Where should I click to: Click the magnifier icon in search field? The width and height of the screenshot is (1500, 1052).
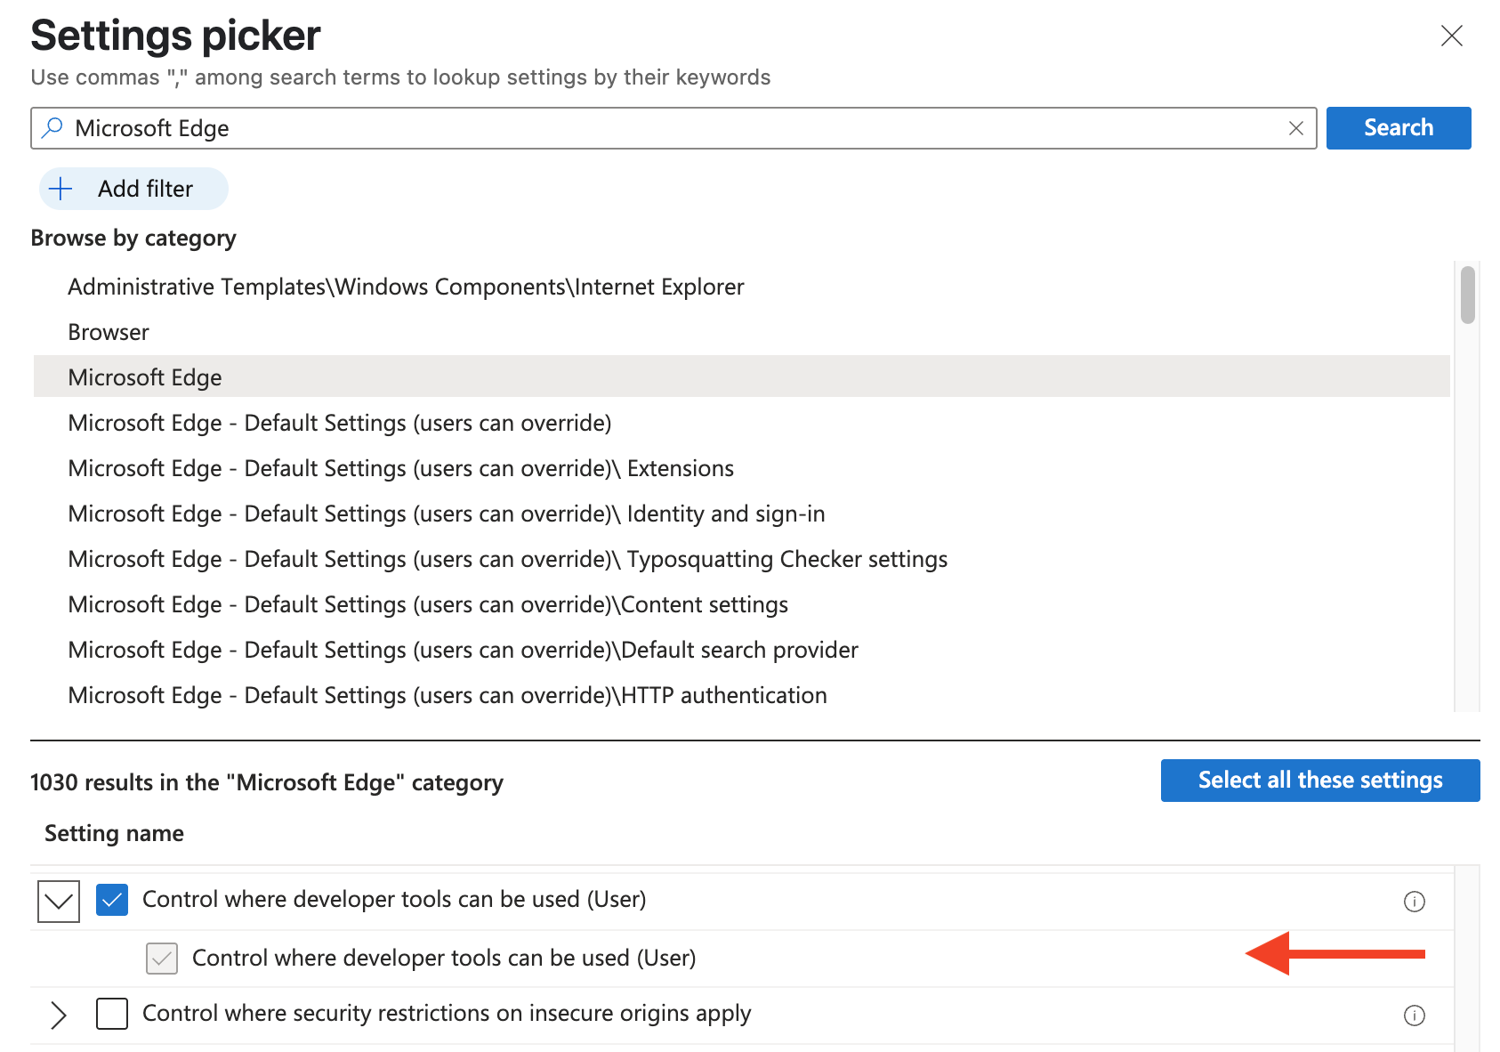[53, 128]
